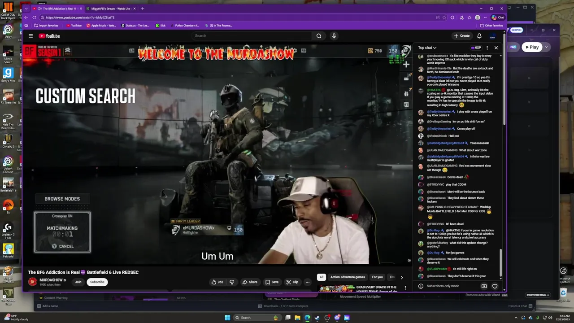574x323 pixels.
Task: Open the Garry's Mod desktop shortcut
Action: 8,74
